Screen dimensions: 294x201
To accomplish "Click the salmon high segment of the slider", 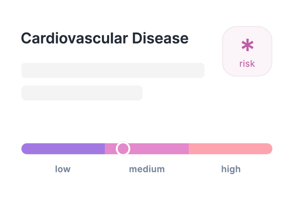I will [230, 149].
